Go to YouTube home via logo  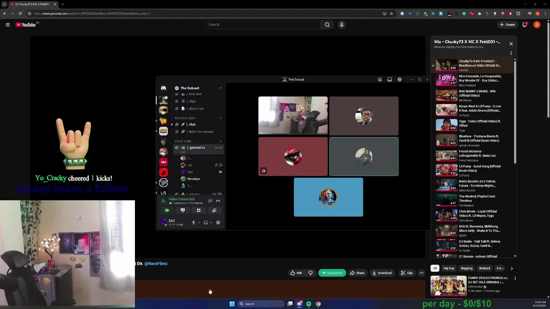point(26,25)
